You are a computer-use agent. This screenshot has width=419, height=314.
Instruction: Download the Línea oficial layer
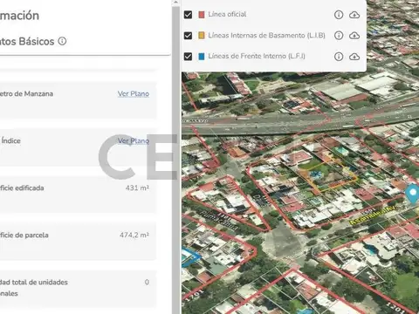354,15
